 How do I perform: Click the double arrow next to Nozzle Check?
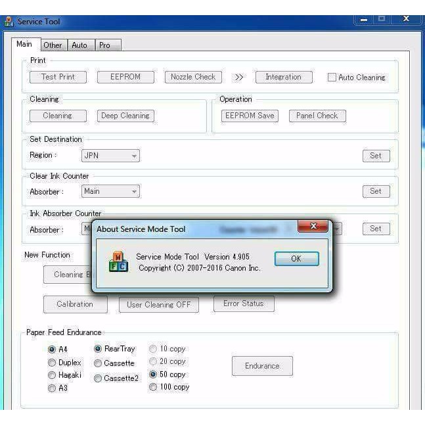(x=239, y=78)
